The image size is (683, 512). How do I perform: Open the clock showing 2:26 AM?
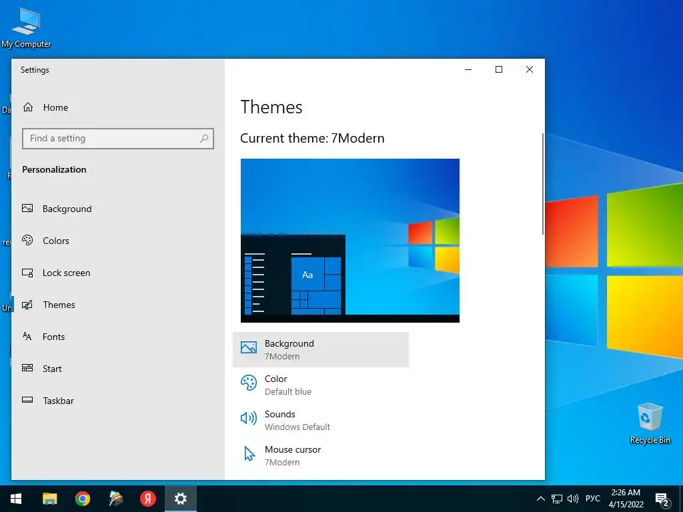[x=626, y=499]
